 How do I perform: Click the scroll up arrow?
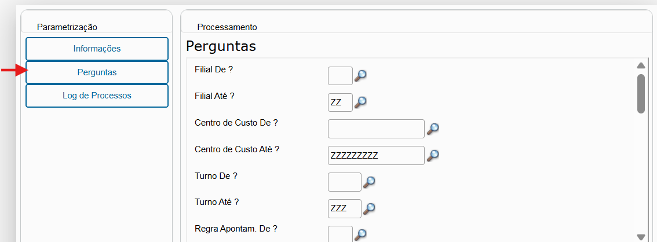point(641,65)
